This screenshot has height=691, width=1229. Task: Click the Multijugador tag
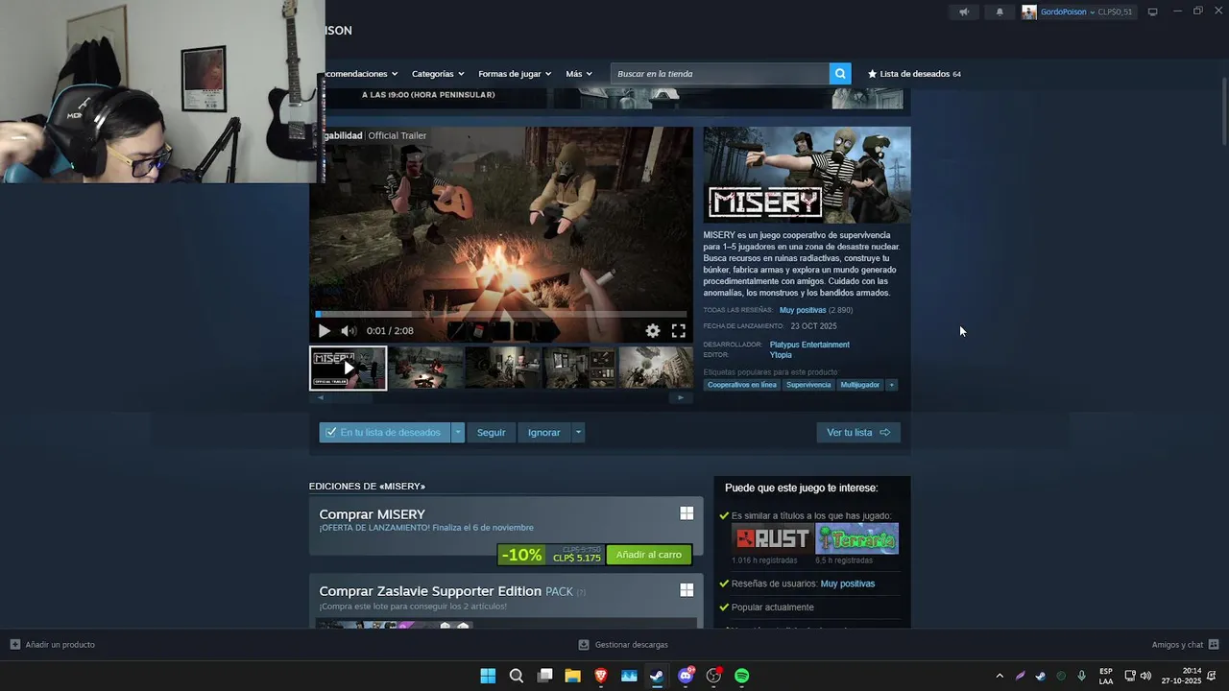(x=859, y=385)
